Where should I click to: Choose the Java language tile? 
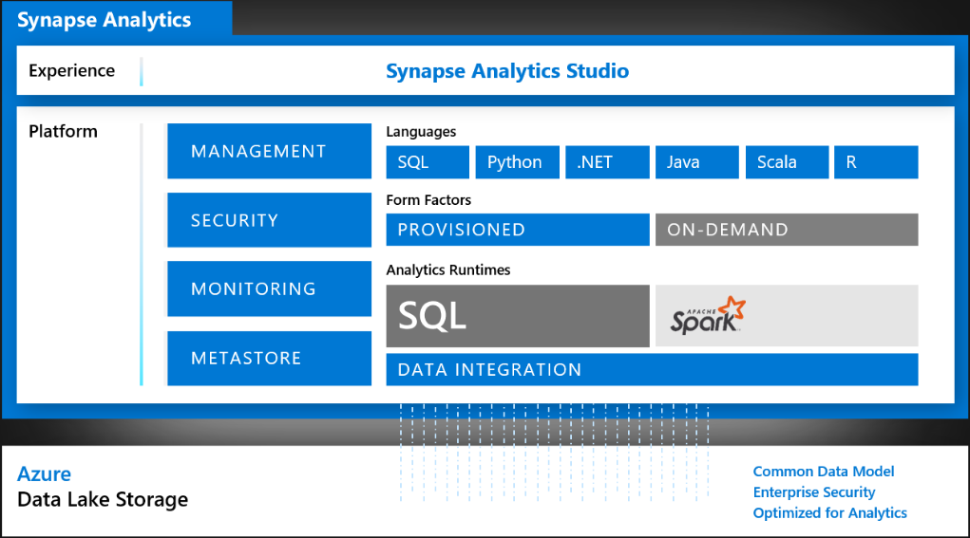697,162
